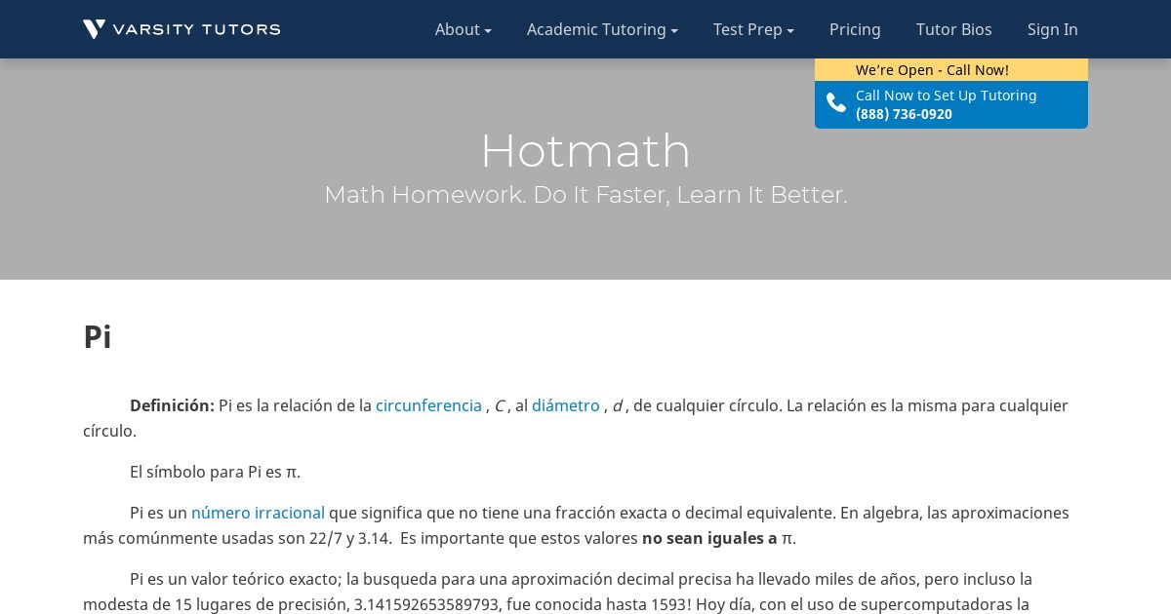Click the (888) 736-0920 phone number
The height and width of the screenshot is (614, 1171).
pyautogui.click(x=904, y=114)
